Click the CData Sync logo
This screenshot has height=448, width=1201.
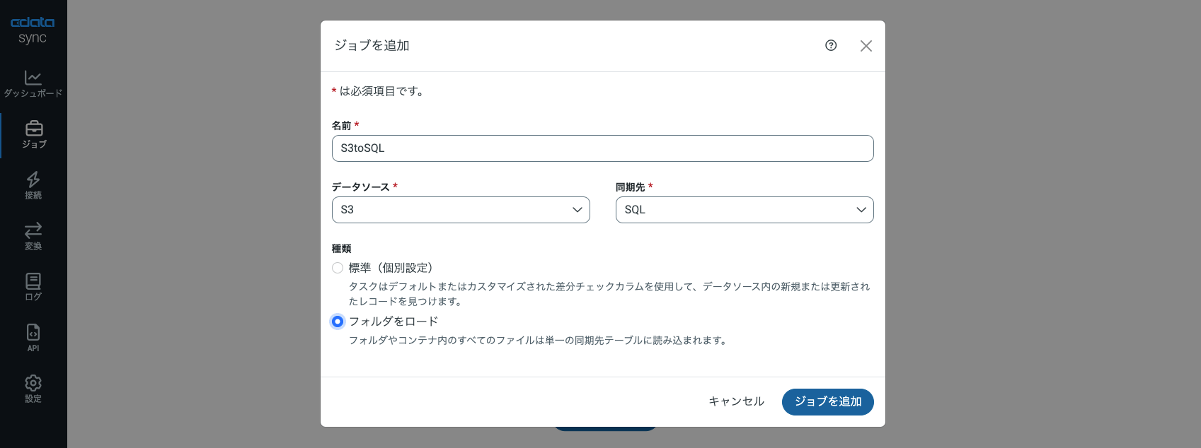point(33,30)
